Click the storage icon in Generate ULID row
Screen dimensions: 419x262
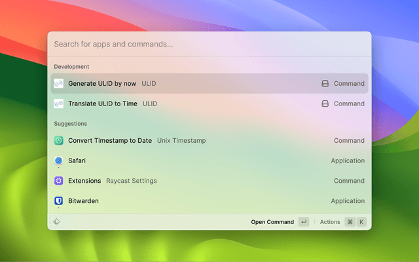point(324,84)
